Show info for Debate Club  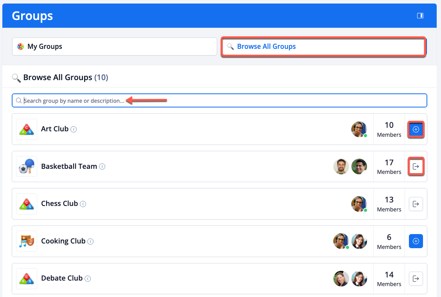pyautogui.click(x=88, y=279)
